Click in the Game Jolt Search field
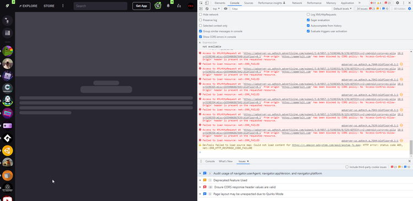Image resolution: width=413 pixels, height=201 pixels. click(x=100, y=6)
